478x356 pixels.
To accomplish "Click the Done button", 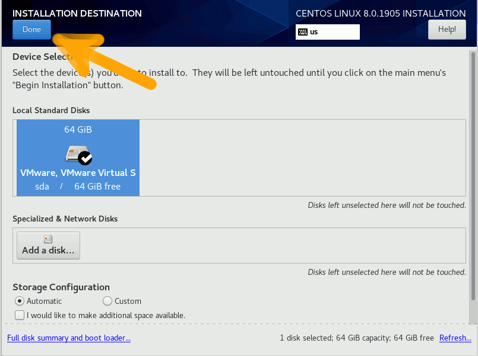I will [31, 30].
